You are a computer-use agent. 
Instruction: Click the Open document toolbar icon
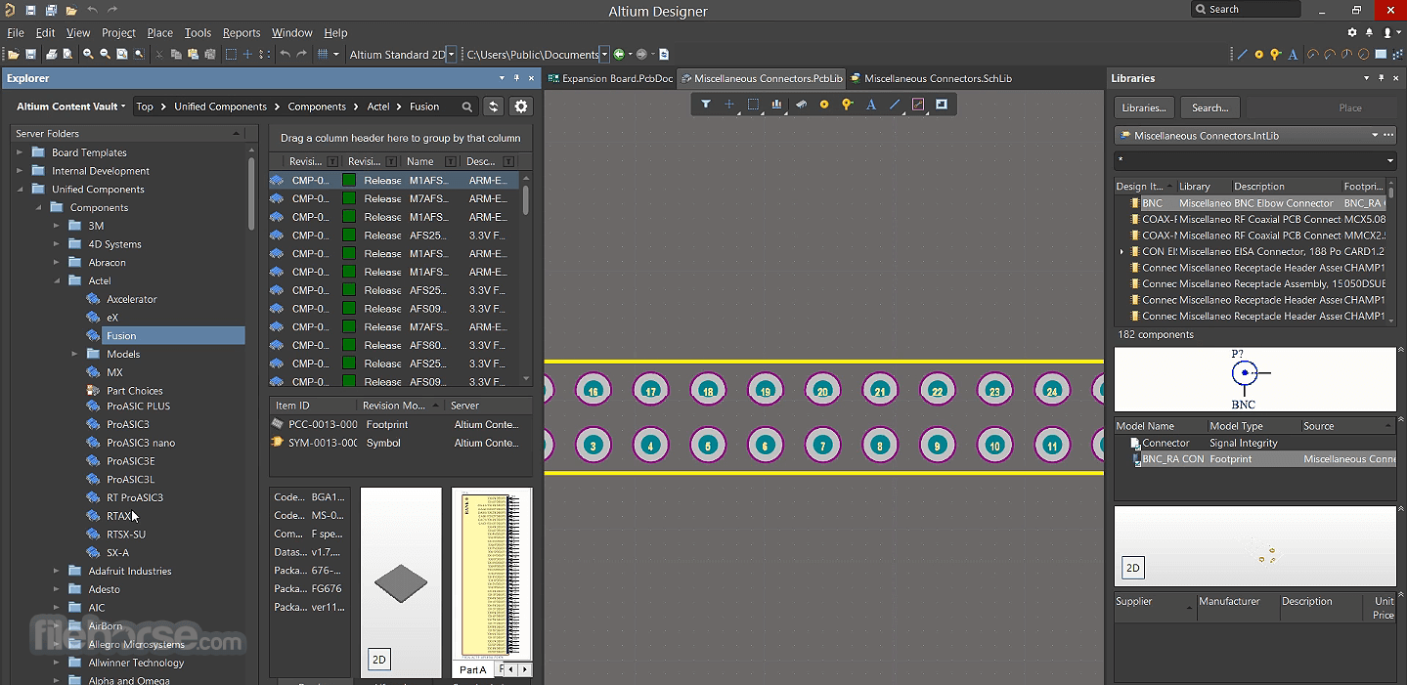point(13,55)
